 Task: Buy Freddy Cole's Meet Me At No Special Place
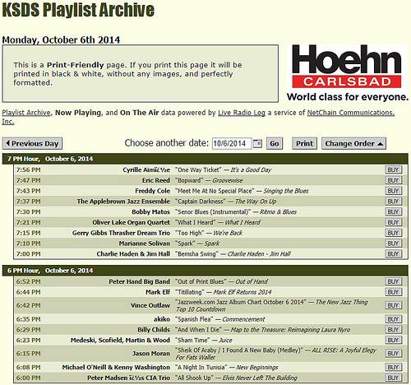click(x=393, y=191)
